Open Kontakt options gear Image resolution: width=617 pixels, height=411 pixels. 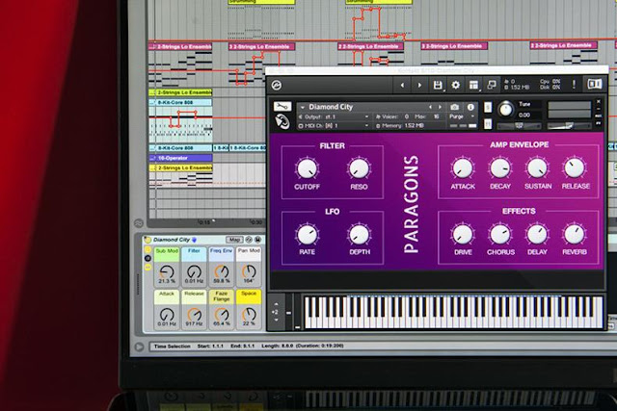[x=455, y=86]
